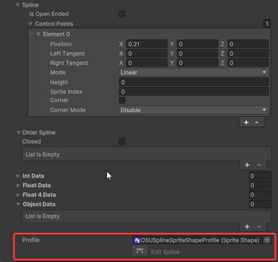Click the Is Open Ended label
Screen dimensions: 278x262
click(49, 14)
